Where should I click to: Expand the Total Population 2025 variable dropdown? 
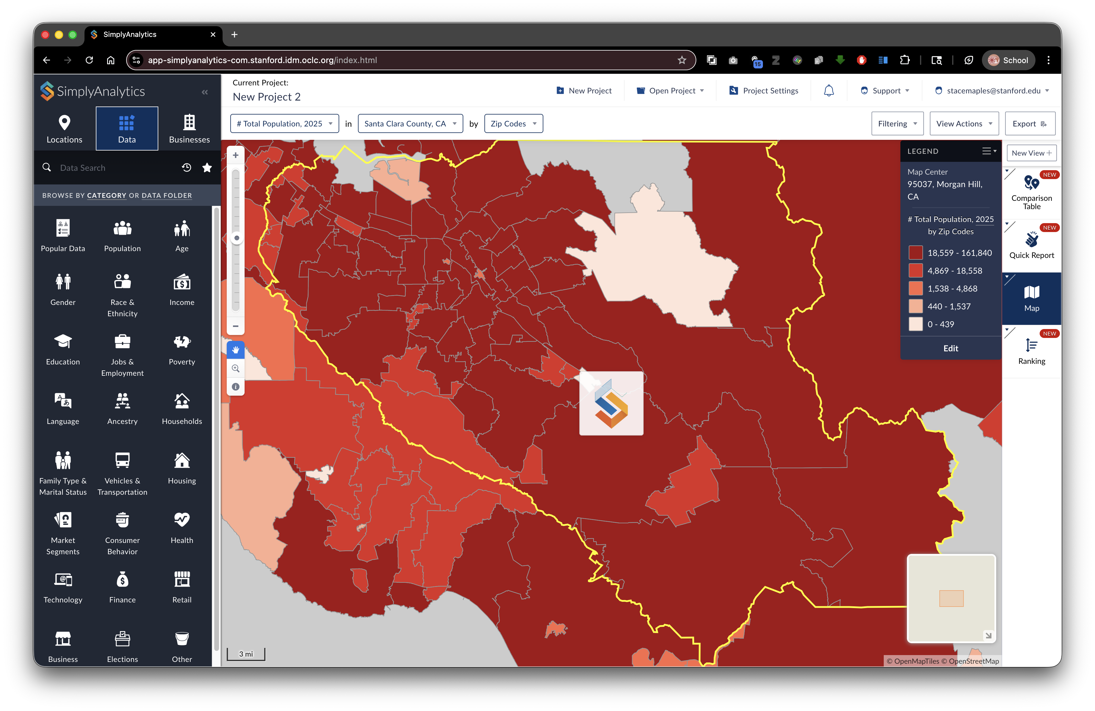coord(284,124)
